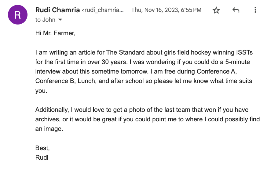Viewport: 267px width, 171px height.
Task: Click the greeting "Hi Mr. Farmer,"
Action: tap(55, 33)
